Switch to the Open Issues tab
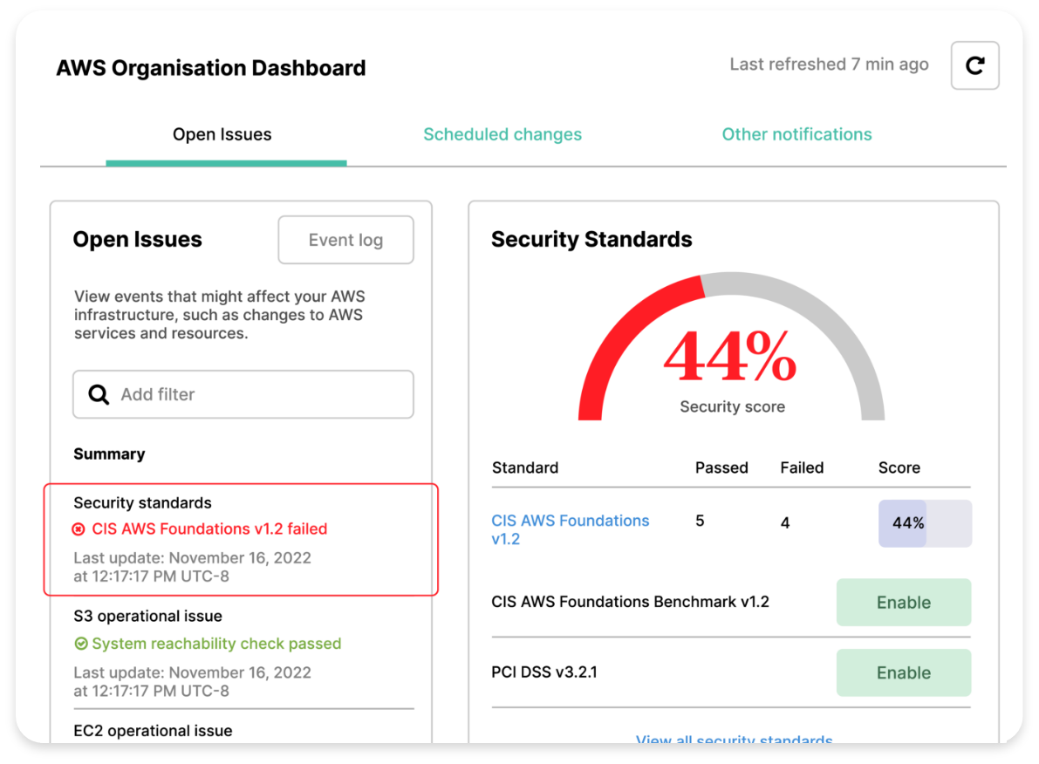The width and height of the screenshot is (1039, 764). (222, 134)
